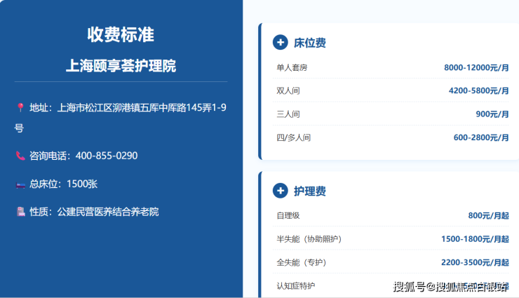Click the 双人间 row label
The height and width of the screenshot is (298, 519).
click(288, 90)
